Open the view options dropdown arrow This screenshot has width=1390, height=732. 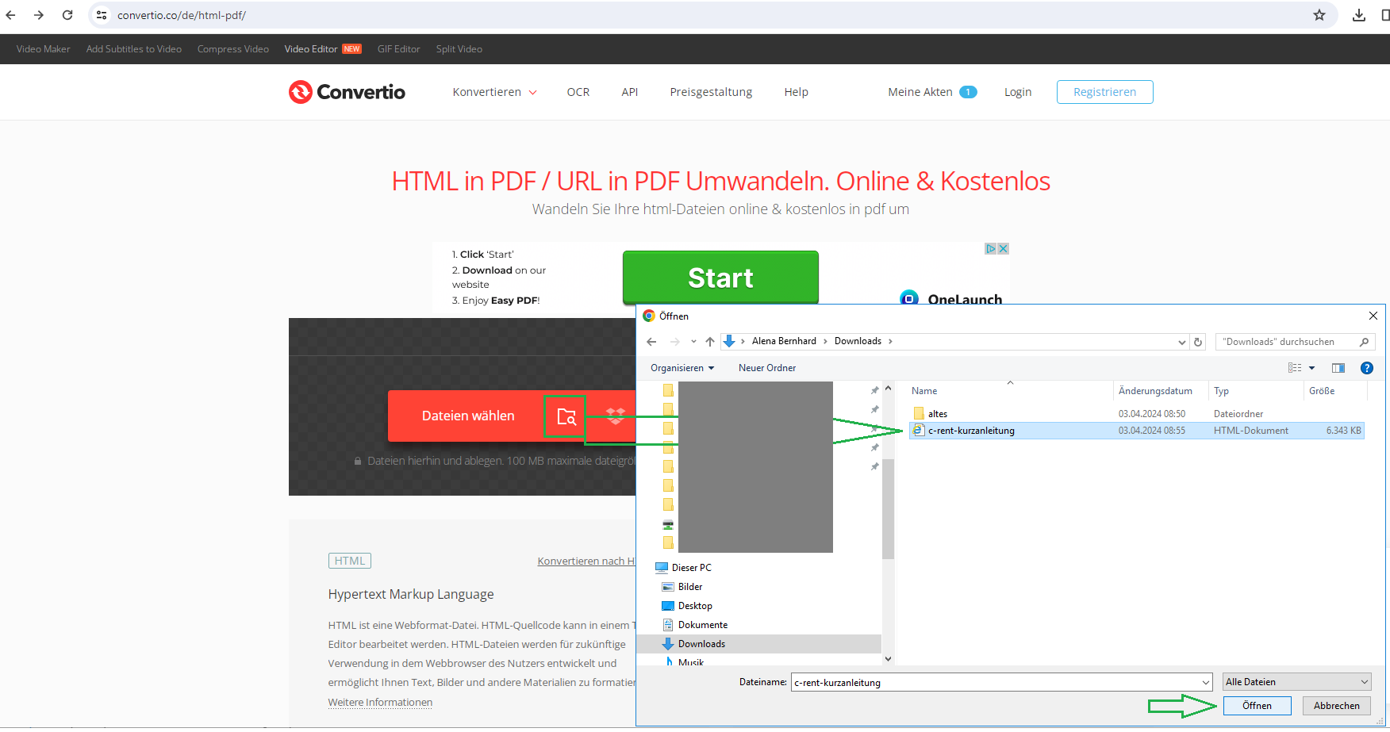1312,368
